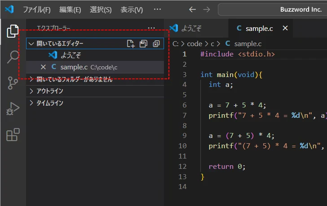The height and width of the screenshot is (206, 327).
Task: Click the エクスプローラー panel title
Action: point(53,28)
